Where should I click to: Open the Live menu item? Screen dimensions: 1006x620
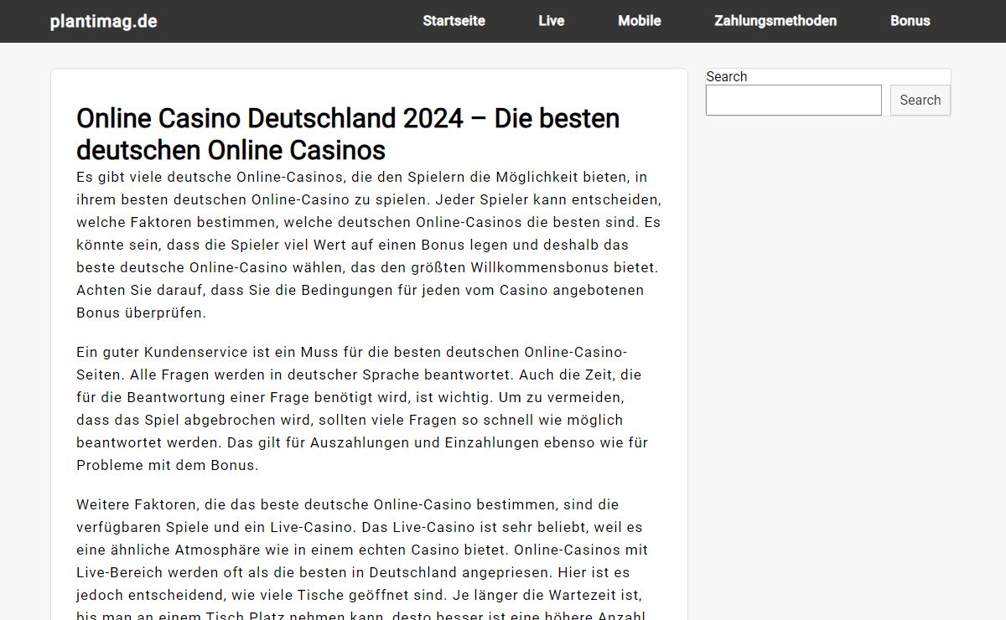click(551, 21)
